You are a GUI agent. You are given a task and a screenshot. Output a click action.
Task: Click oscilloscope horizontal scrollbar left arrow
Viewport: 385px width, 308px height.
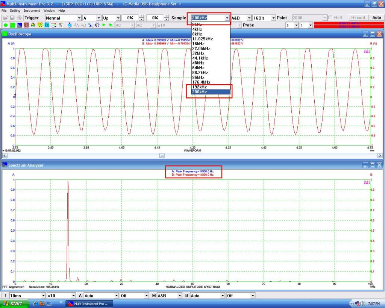(x=5, y=156)
